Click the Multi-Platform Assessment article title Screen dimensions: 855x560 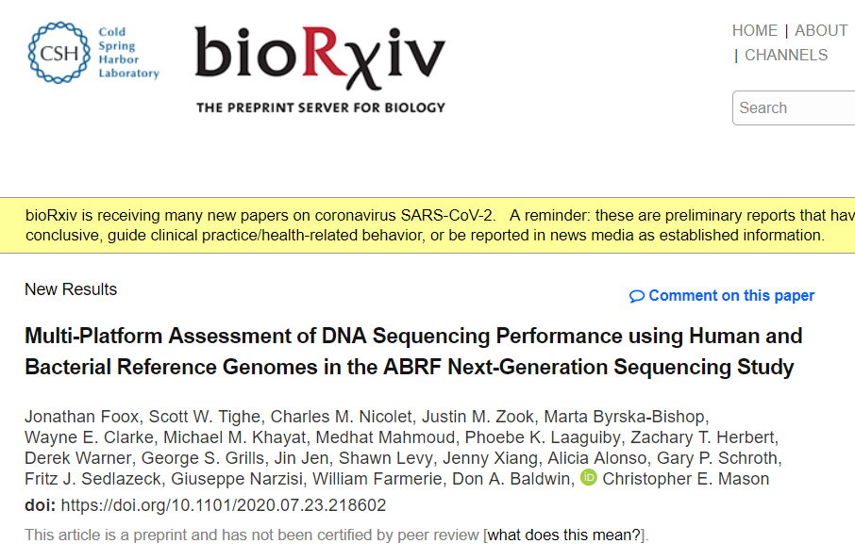coord(413,352)
